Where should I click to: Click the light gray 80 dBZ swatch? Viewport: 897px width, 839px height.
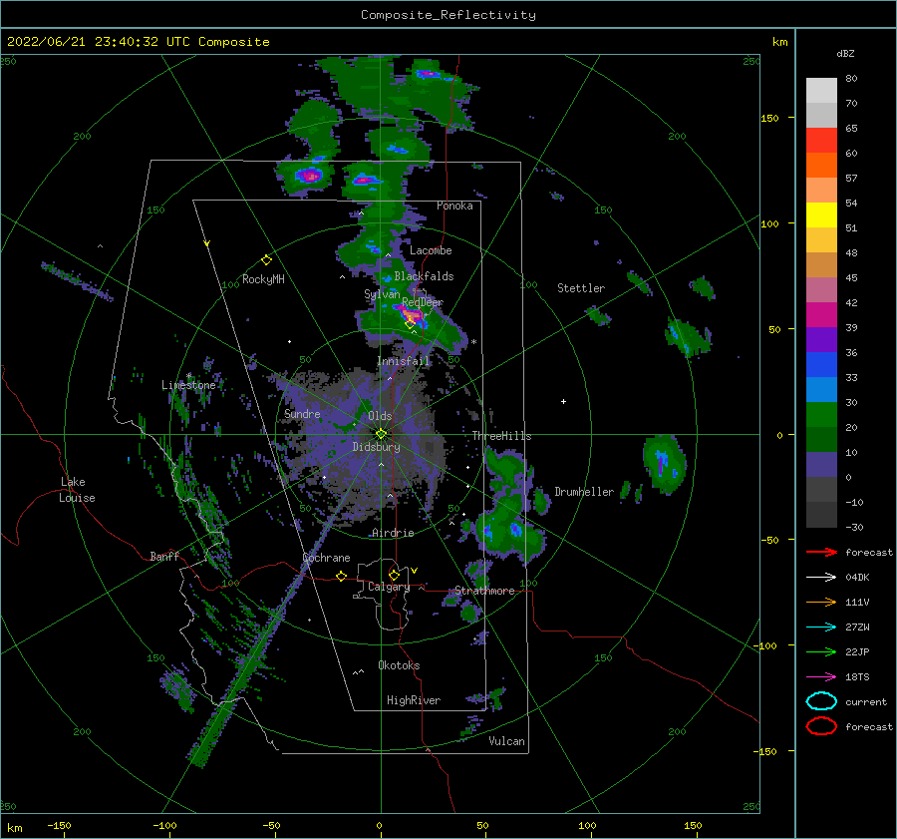point(821,90)
